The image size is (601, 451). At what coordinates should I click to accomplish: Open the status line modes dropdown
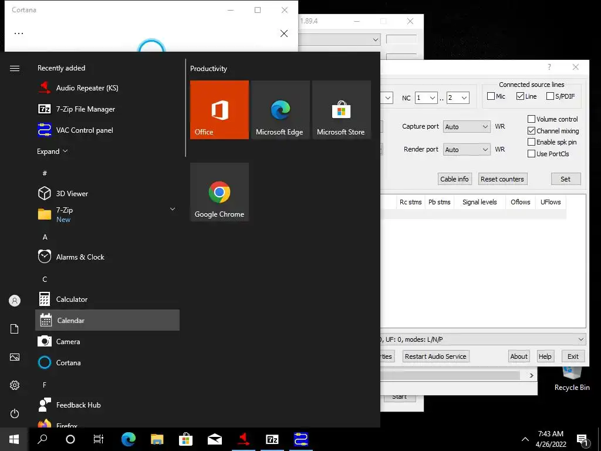(x=581, y=339)
